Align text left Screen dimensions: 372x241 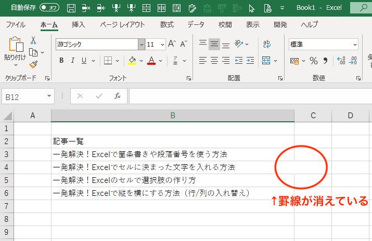tap(202, 61)
